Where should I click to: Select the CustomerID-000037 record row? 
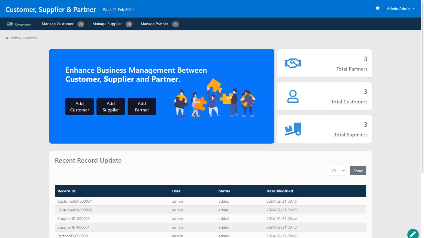point(75,201)
